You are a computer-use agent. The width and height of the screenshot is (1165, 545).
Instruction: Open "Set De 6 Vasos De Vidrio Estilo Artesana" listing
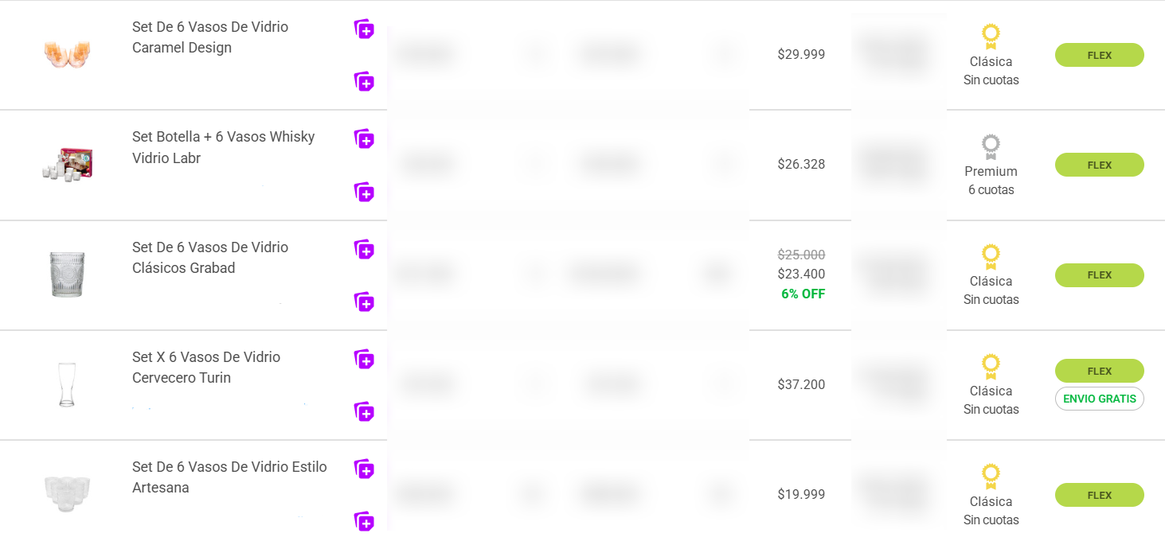[229, 477]
